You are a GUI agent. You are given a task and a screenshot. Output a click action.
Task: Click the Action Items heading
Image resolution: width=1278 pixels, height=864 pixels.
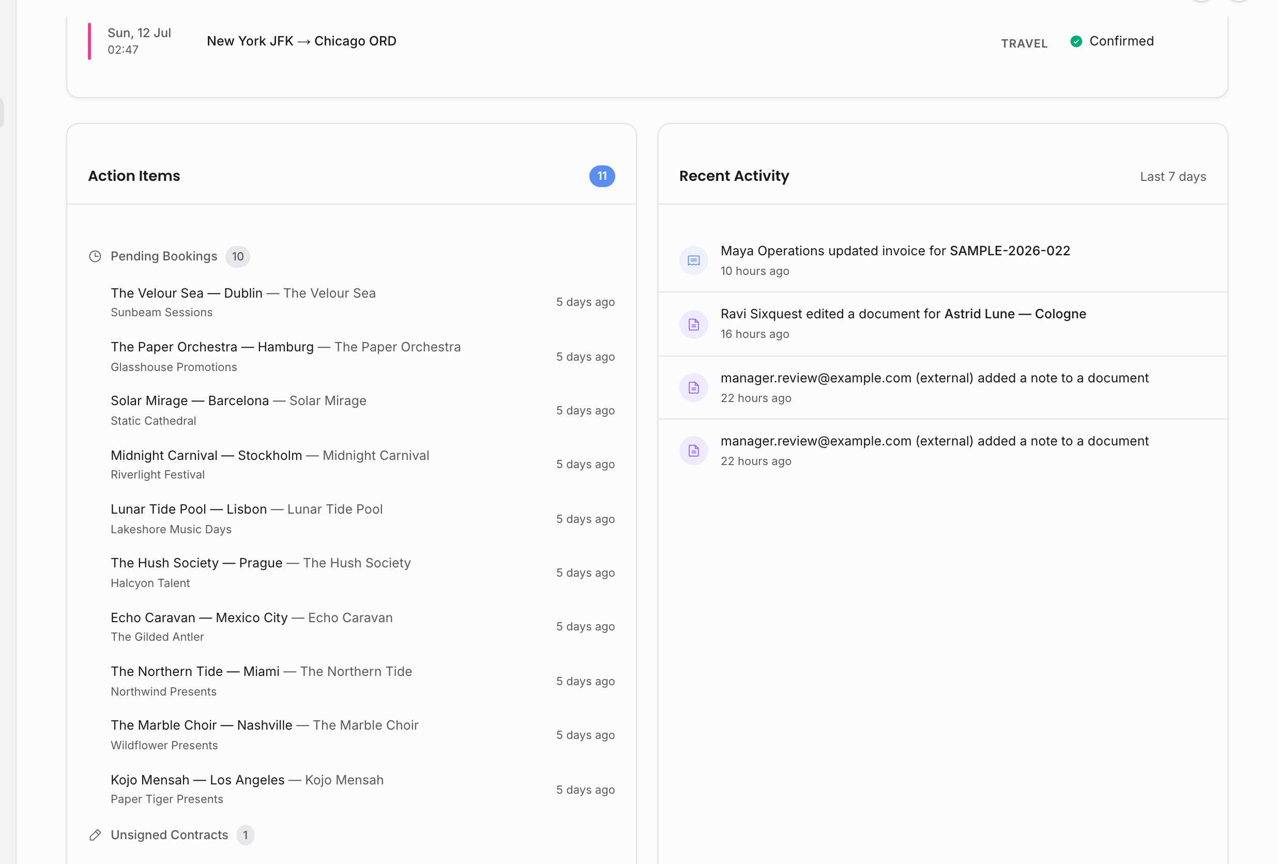click(134, 176)
